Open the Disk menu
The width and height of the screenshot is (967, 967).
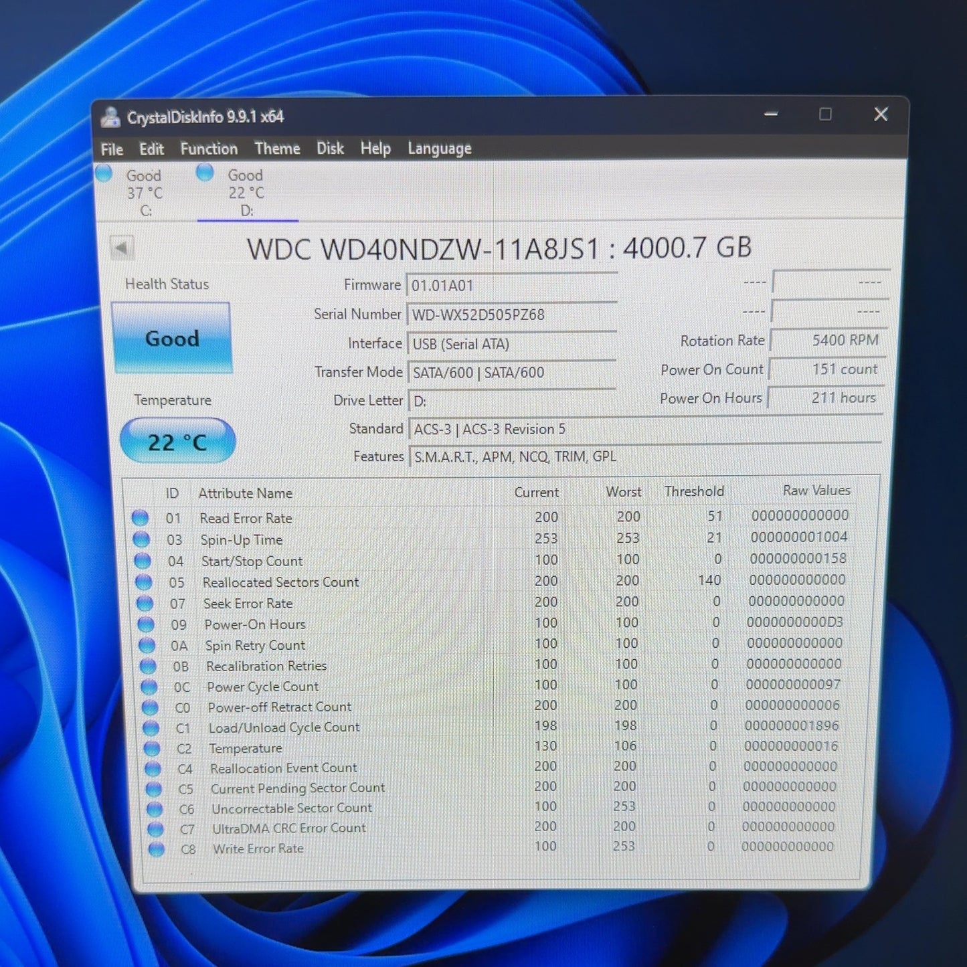[330, 148]
